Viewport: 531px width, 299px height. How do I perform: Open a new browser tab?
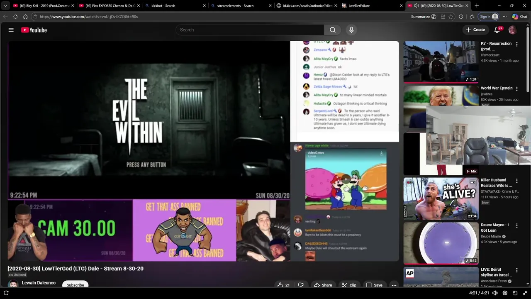click(x=477, y=6)
